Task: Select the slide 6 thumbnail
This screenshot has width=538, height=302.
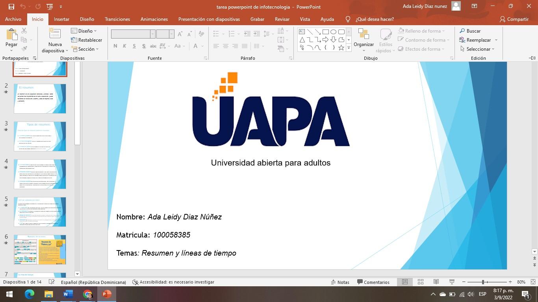Action: tap(40, 250)
